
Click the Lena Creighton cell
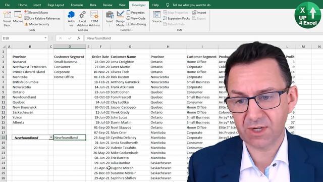[x=130, y=62]
